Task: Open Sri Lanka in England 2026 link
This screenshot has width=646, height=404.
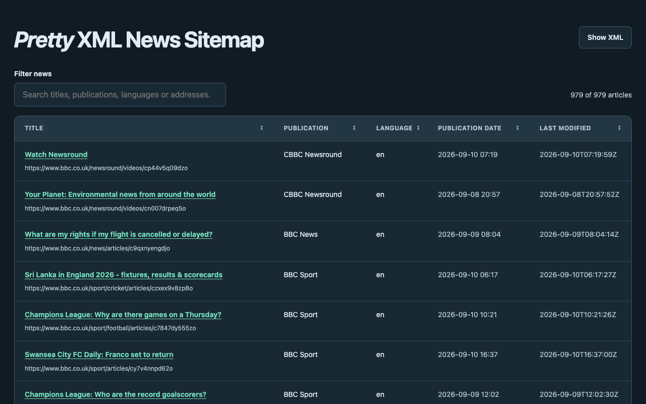Action: [x=124, y=275]
